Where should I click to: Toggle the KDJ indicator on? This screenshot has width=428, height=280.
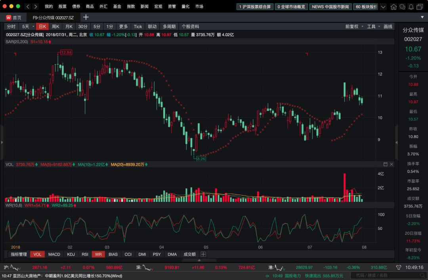(71, 254)
